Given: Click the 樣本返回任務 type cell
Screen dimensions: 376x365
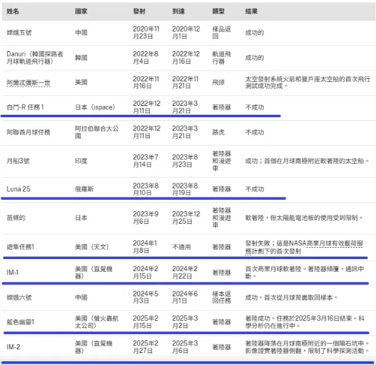Looking at the screenshot, I should [x=221, y=297].
